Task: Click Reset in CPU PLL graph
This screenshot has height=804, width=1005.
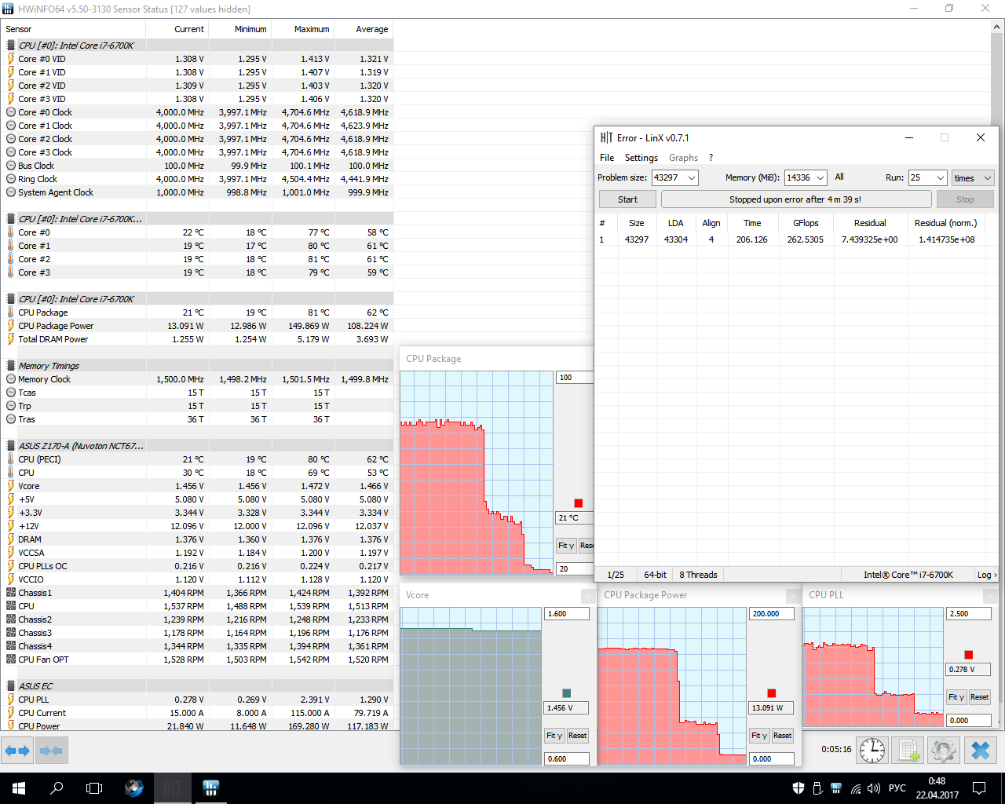Action: coord(979,697)
